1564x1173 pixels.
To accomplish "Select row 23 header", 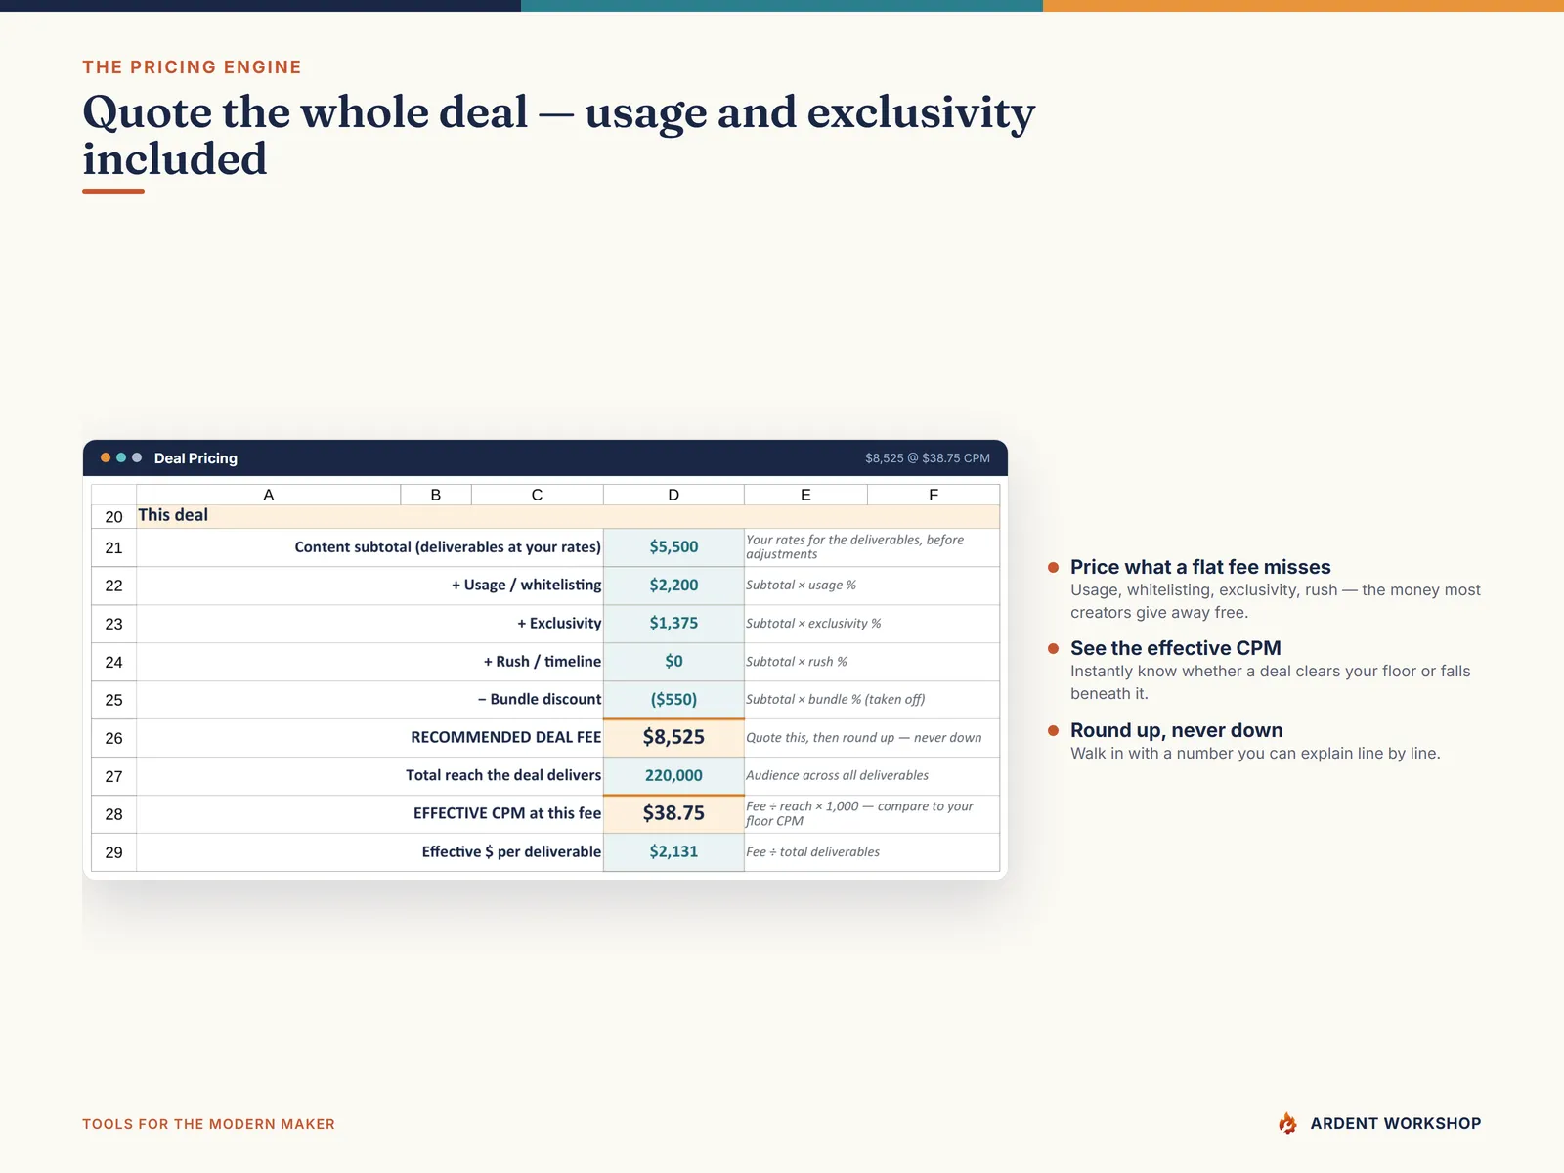I will [x=114, y=624].
